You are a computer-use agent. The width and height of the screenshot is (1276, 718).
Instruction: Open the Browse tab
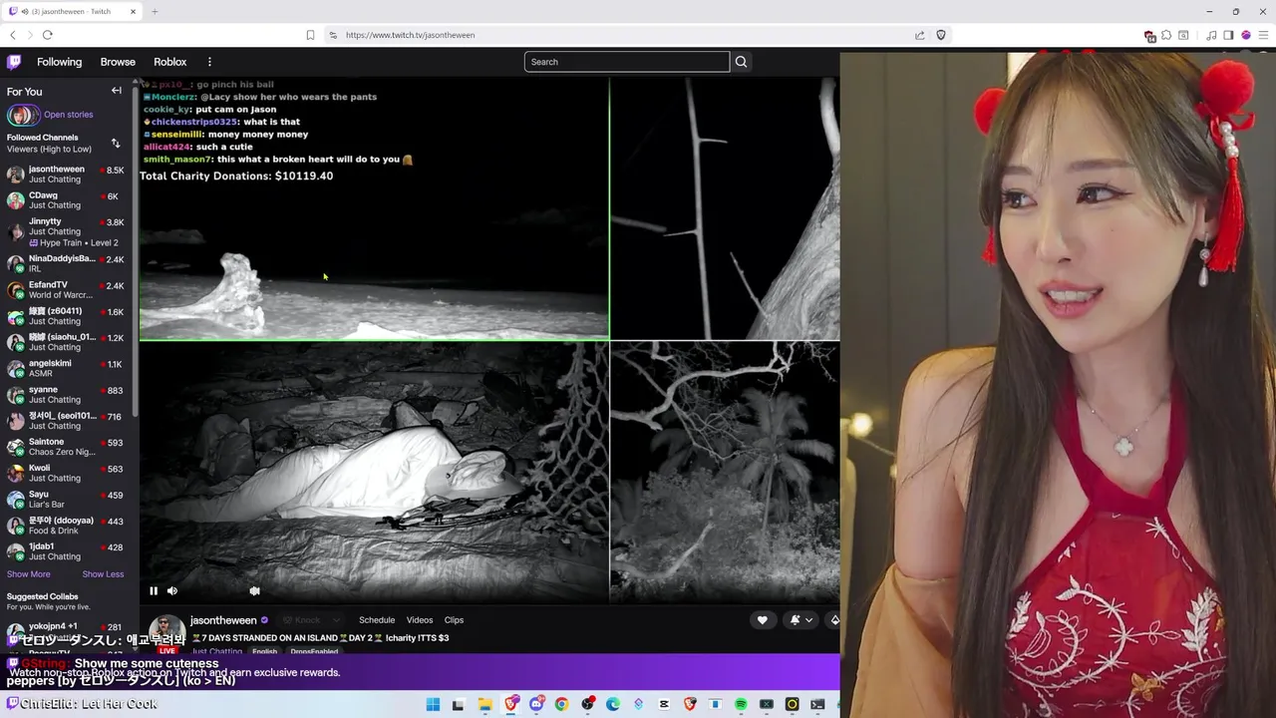pos(118,62)
